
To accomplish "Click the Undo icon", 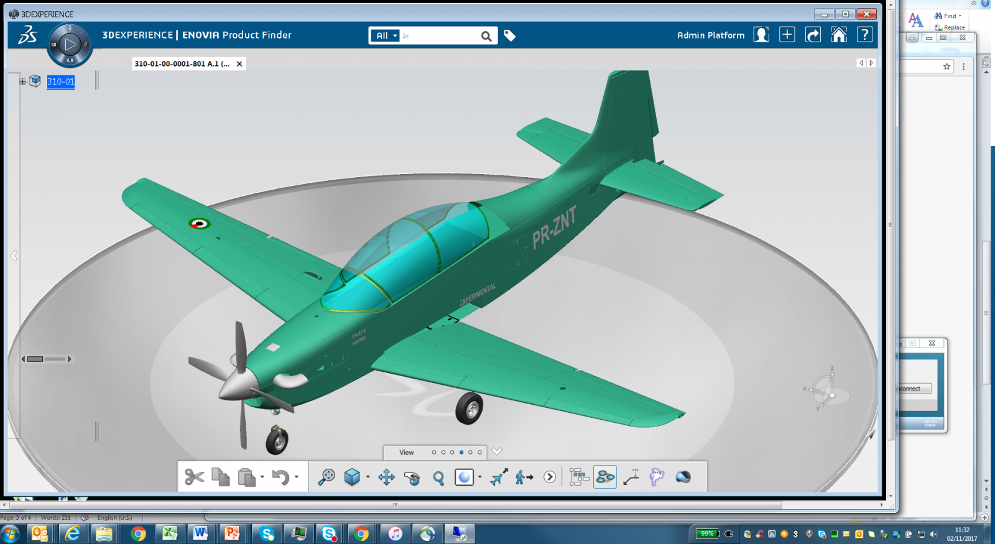I will tap(280, 477).
